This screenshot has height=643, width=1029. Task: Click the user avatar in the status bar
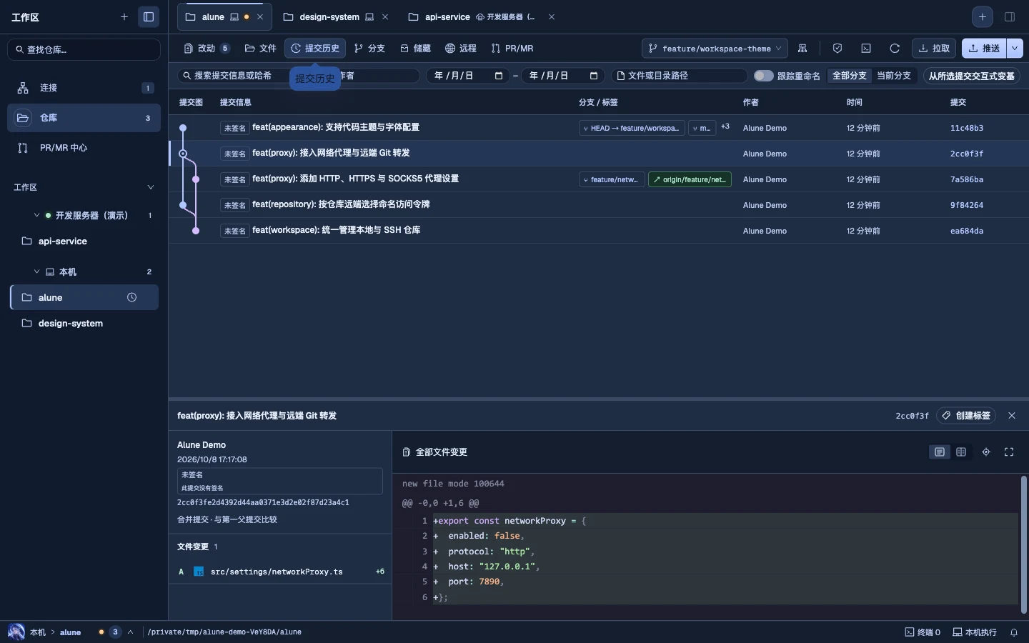click(x=16, y=632)
